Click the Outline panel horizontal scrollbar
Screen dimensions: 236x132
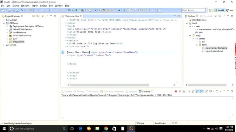pos(207,85)
